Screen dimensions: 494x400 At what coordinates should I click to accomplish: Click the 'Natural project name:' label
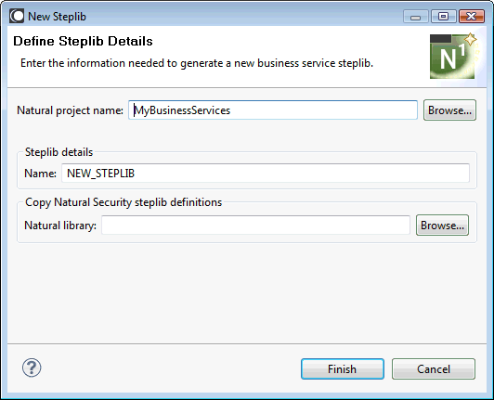(x=70, y=110)
